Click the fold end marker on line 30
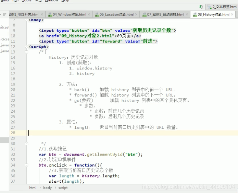The image size is (238, 193). point(27,144)
